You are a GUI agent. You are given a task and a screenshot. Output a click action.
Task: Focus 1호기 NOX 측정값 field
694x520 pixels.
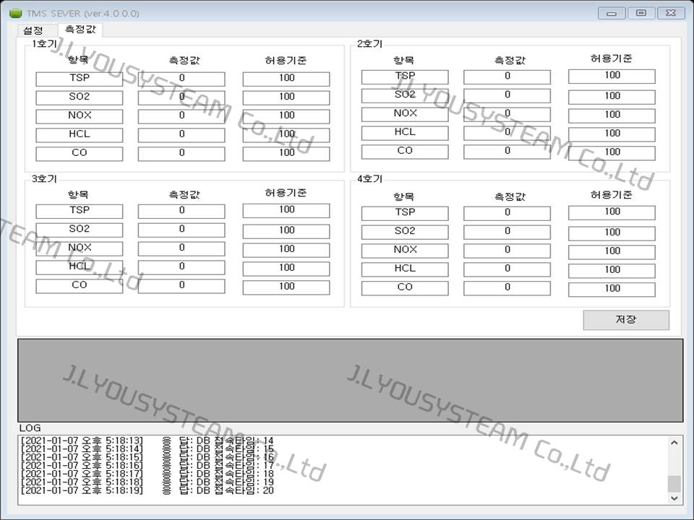click(x=181, y=116)
